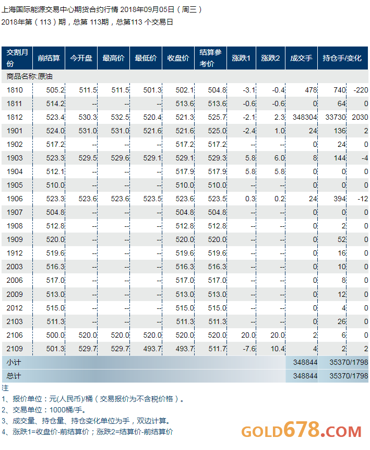Click 1901 lowest price 521.6
The height and width of the screenshot is (450, 370).
point(152,131)
